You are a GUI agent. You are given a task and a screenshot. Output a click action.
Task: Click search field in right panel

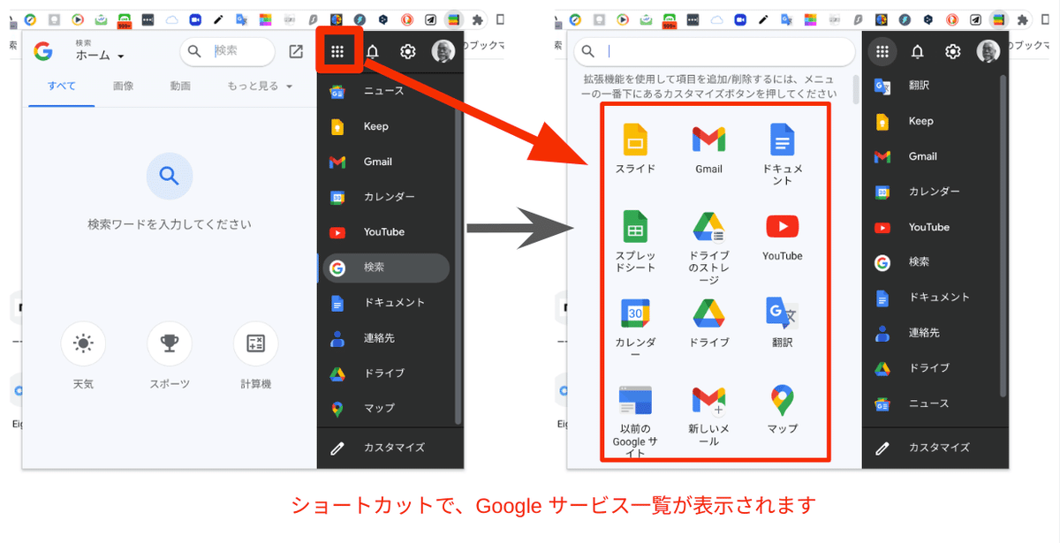pos(715,51)
